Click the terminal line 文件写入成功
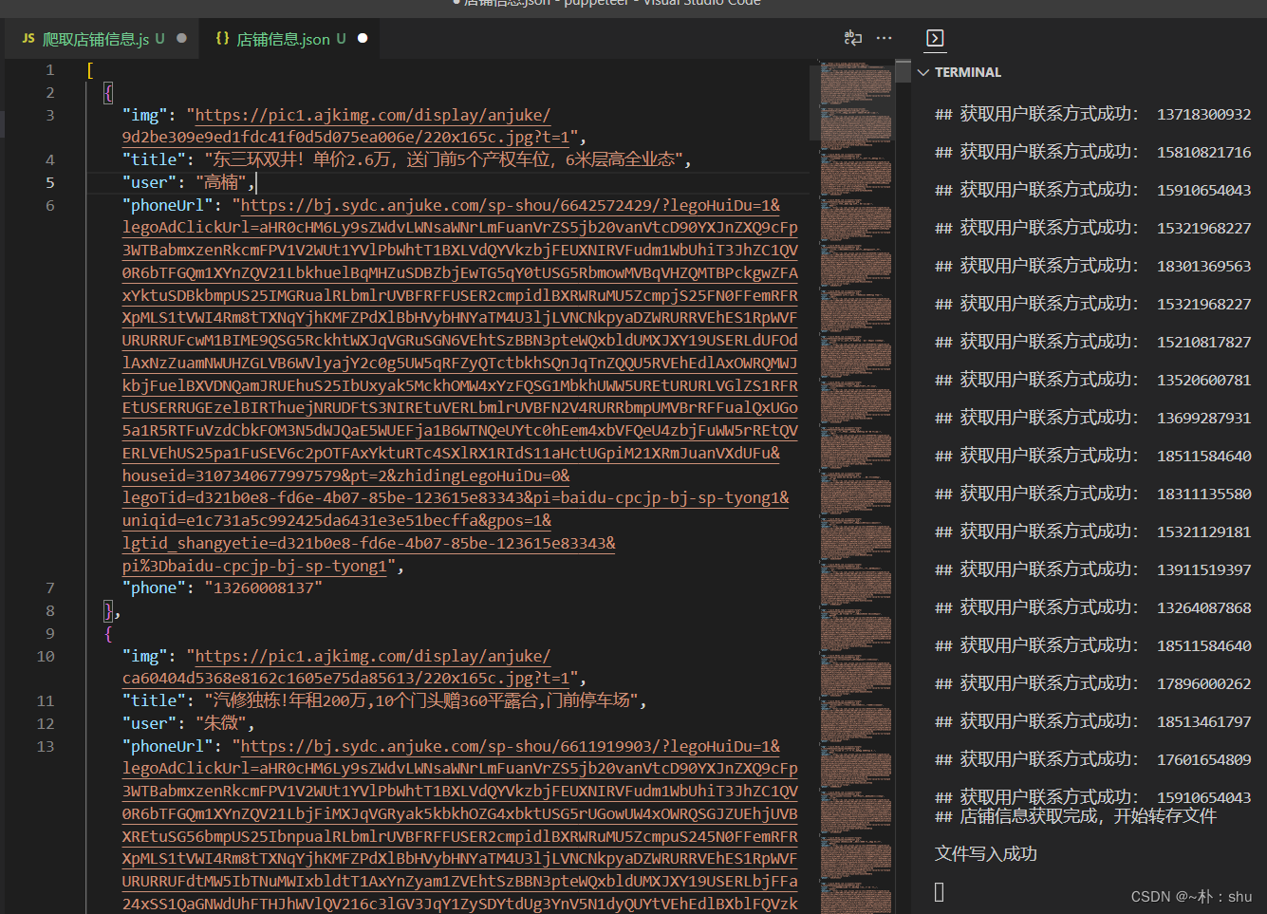The height and width of the screenshot is (914, 1267). coord(986,853)
